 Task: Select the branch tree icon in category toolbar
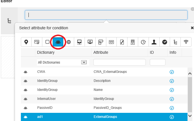pos(175,42)
